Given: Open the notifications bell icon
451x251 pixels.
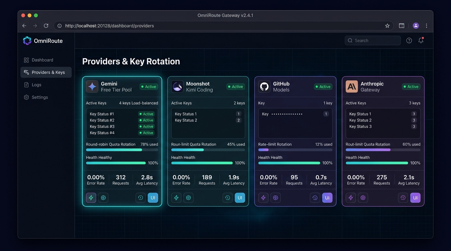Looking at the screenshot, I should pyautogui.click(x=421, y=41).
